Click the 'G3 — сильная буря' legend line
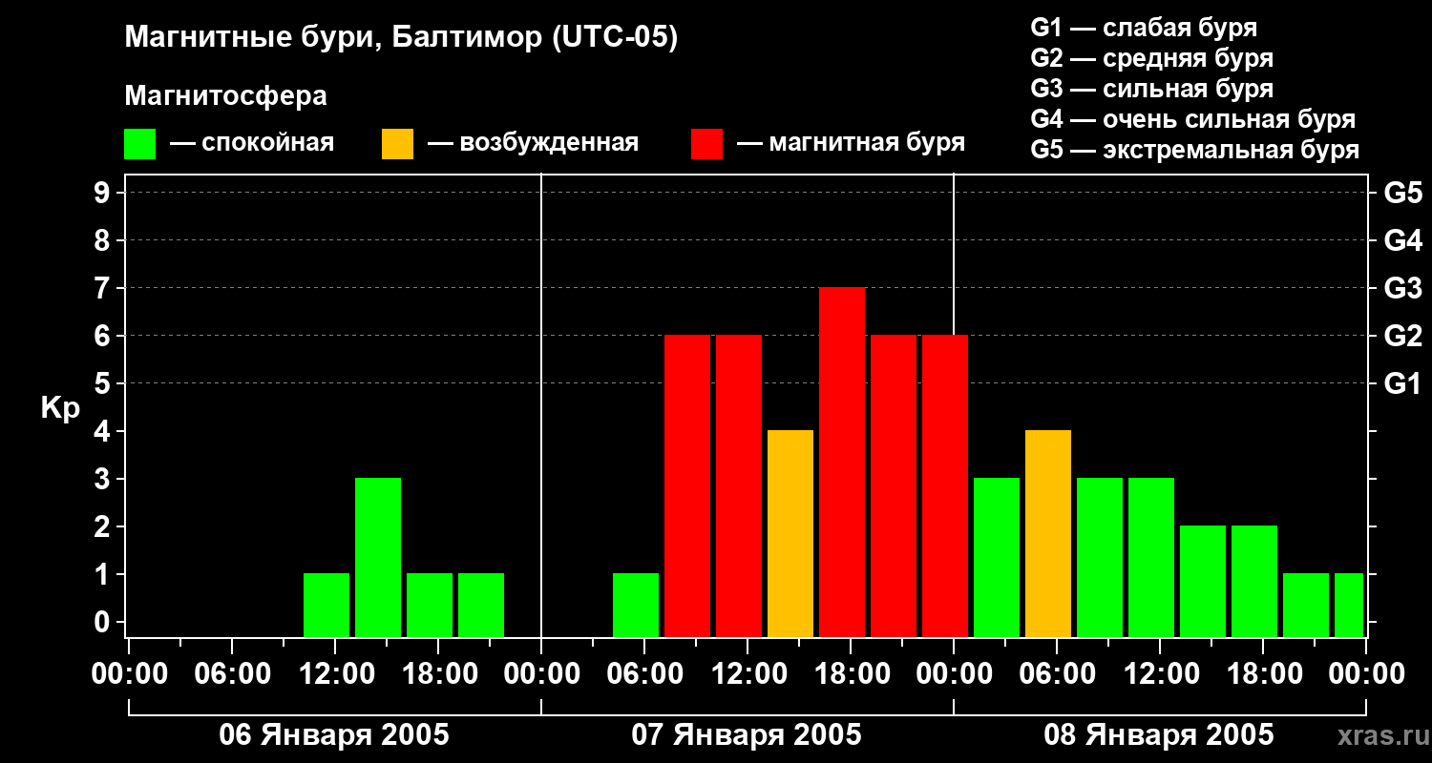 tap(1152, 89)
